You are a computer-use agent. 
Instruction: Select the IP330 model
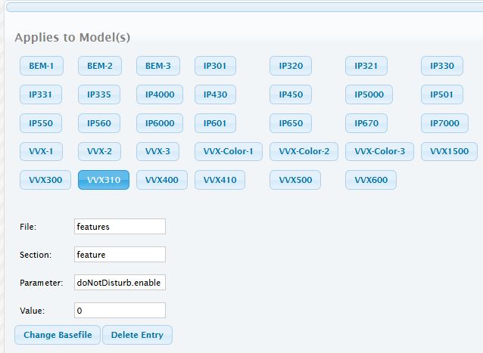coord(442,66)
